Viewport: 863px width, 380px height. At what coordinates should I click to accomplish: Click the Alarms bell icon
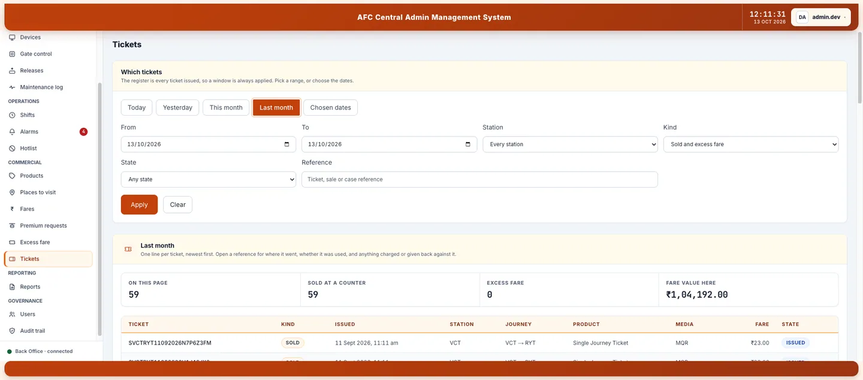point(12,132)
